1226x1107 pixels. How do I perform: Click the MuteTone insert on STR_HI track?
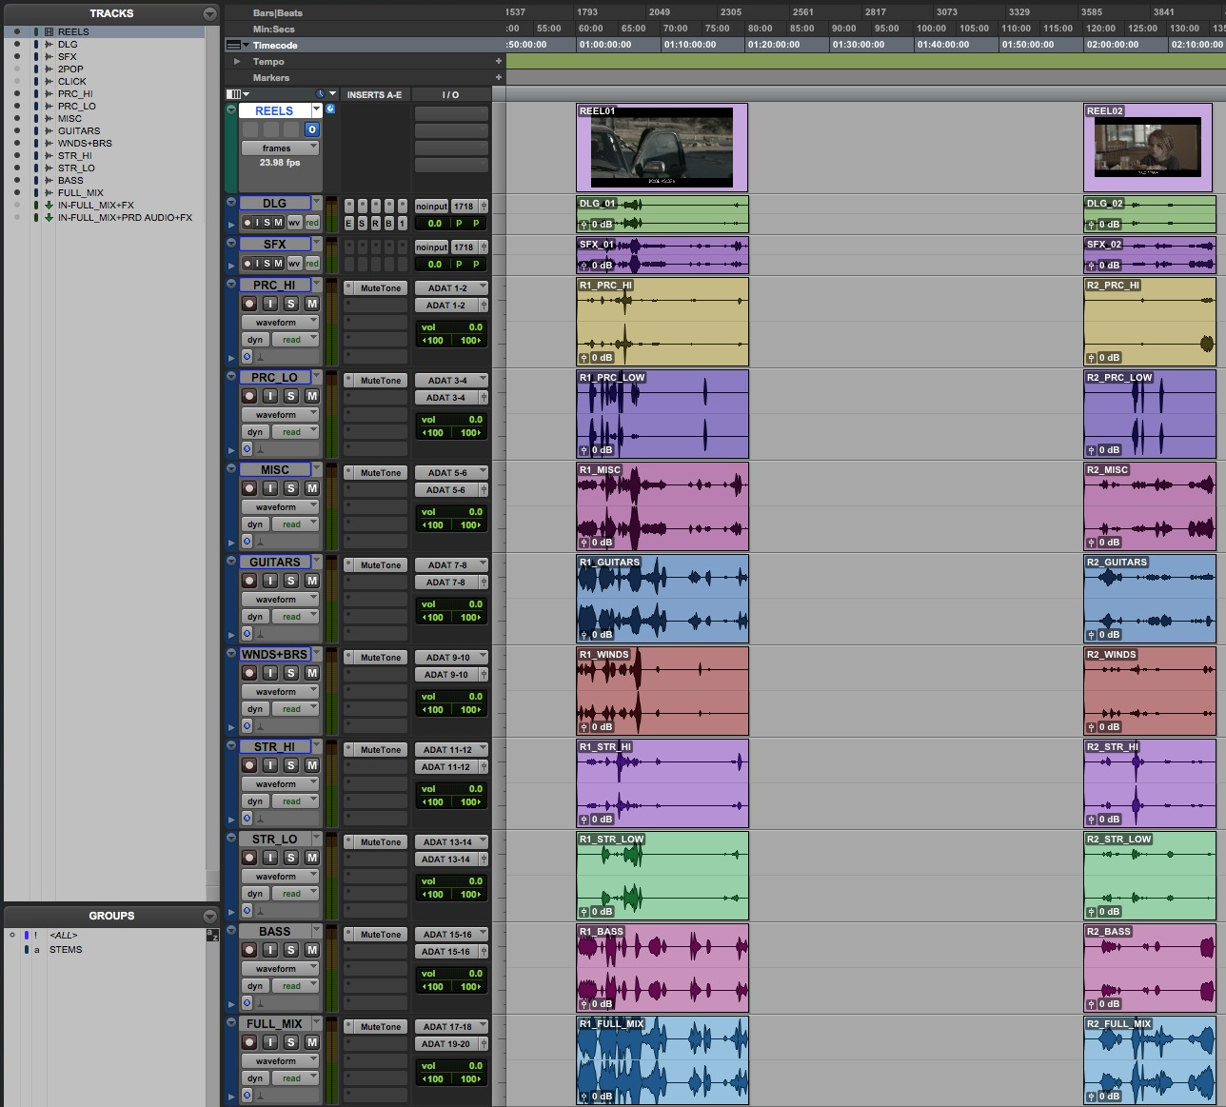click(x=380, y=750)
